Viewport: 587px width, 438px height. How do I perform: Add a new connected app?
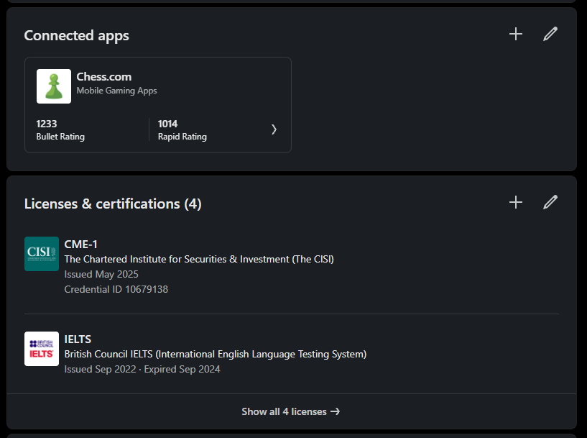(x=515, y=34)
